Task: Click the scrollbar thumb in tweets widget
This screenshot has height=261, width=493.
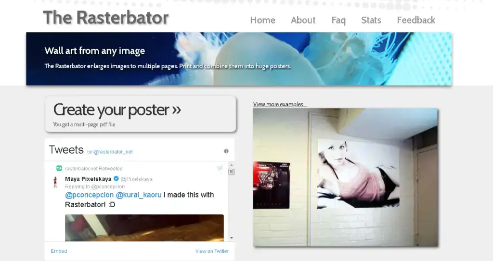Action: tap(231, 172)
